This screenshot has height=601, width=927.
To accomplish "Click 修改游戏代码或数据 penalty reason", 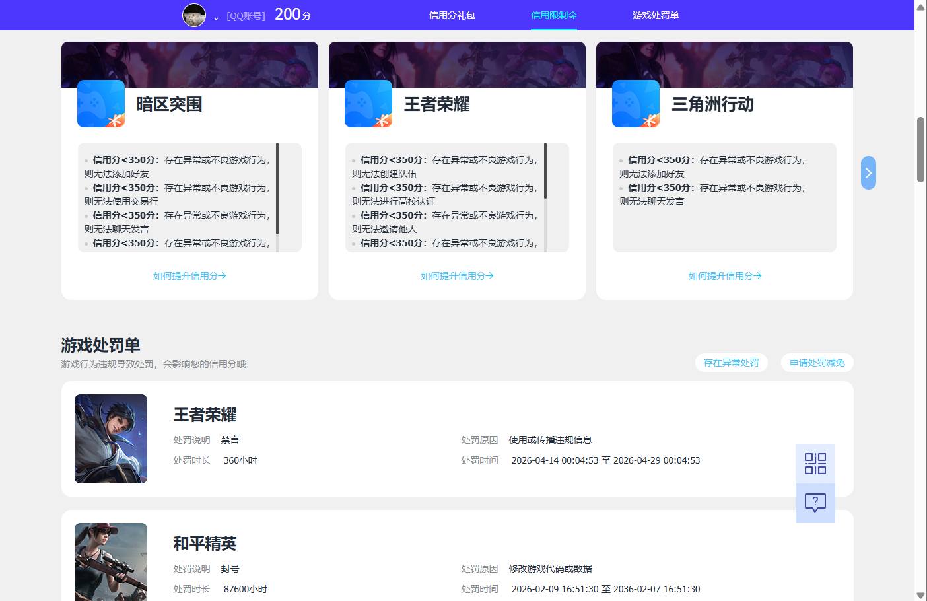I will coord(550,569).
